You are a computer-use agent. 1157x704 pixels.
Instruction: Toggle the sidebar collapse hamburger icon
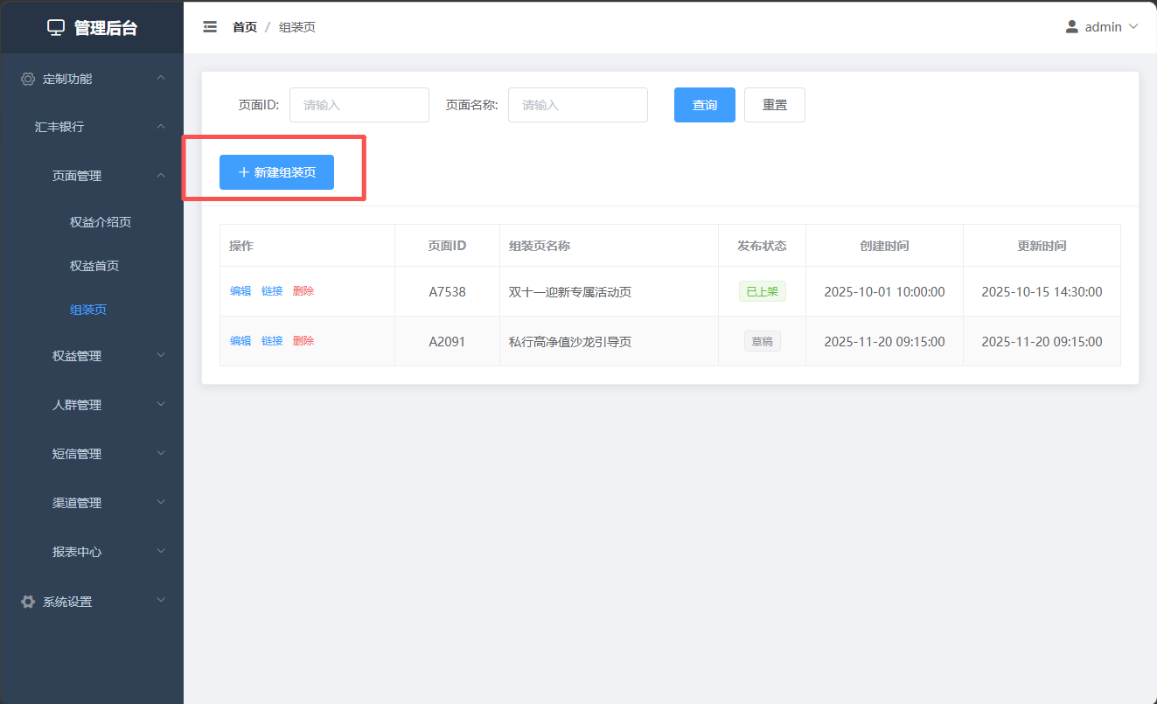pos(210,27)
